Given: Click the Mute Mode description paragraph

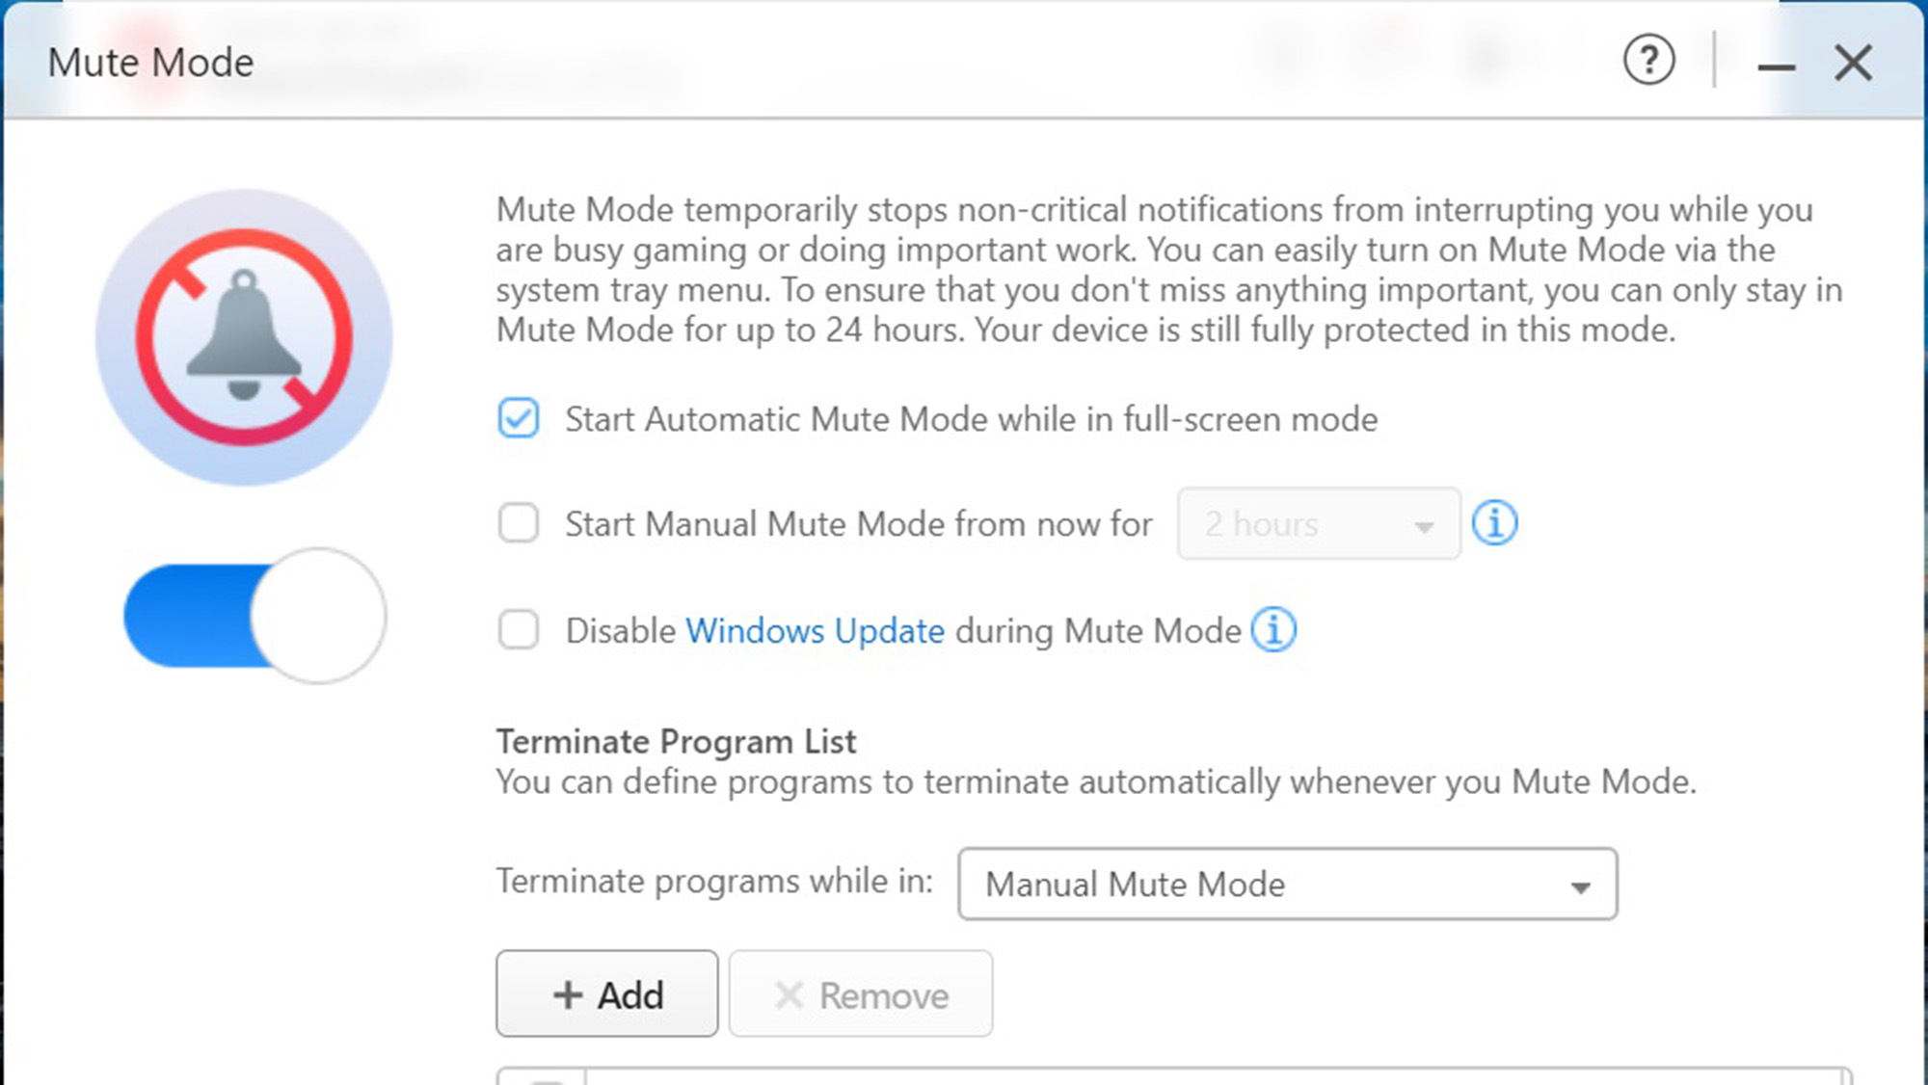Looking at the screenshot, I should (1168, 270).
